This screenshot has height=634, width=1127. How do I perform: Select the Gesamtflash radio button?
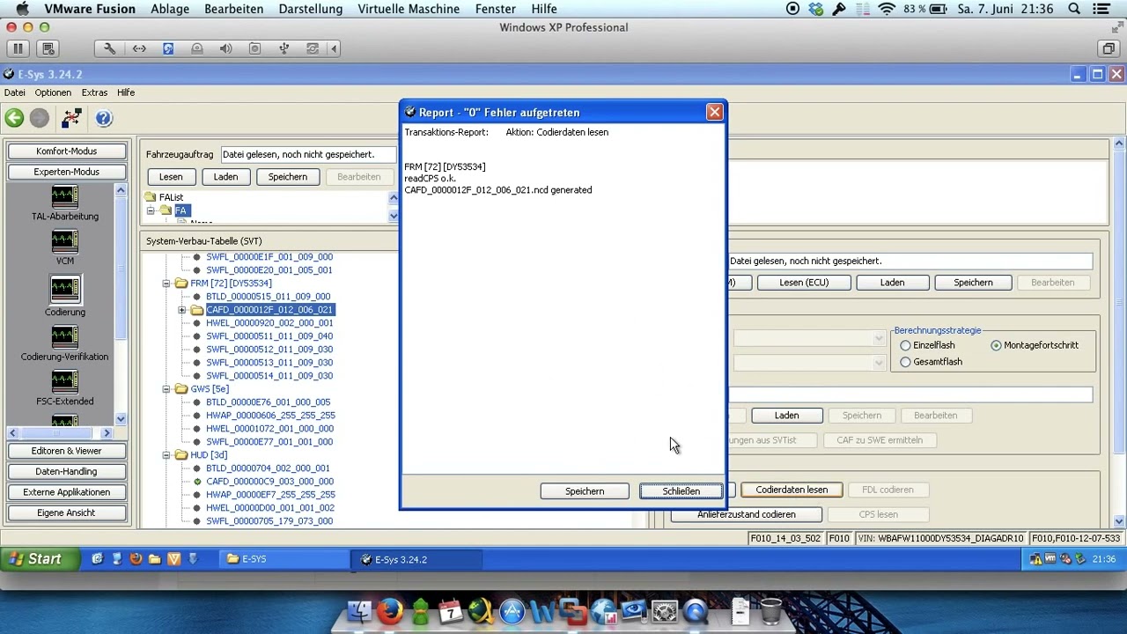coord(905,362)
